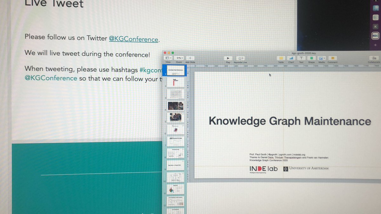Screen dimensions: 381x214
Task: Click the yellow minimize button of Keynote
Action: 169,53
